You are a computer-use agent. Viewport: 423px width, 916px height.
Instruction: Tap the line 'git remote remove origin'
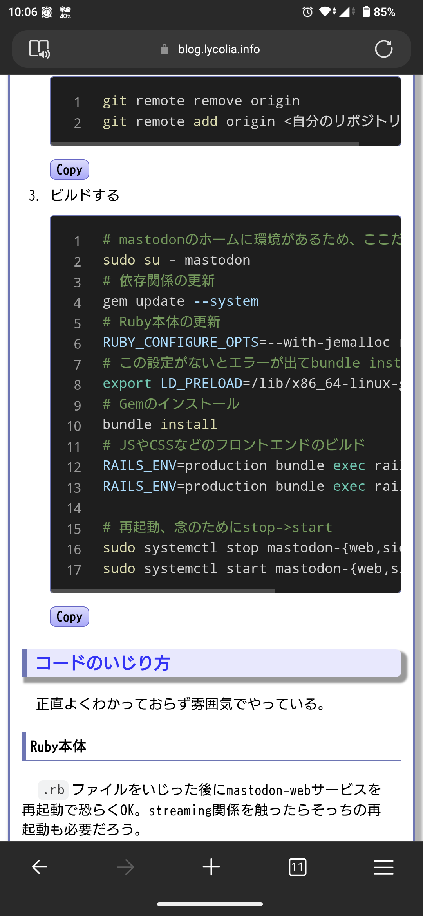tap(201, 101)
